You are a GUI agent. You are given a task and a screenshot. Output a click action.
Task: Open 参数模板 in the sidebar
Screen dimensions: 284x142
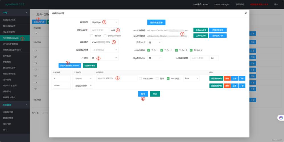(x=15, y=62)
